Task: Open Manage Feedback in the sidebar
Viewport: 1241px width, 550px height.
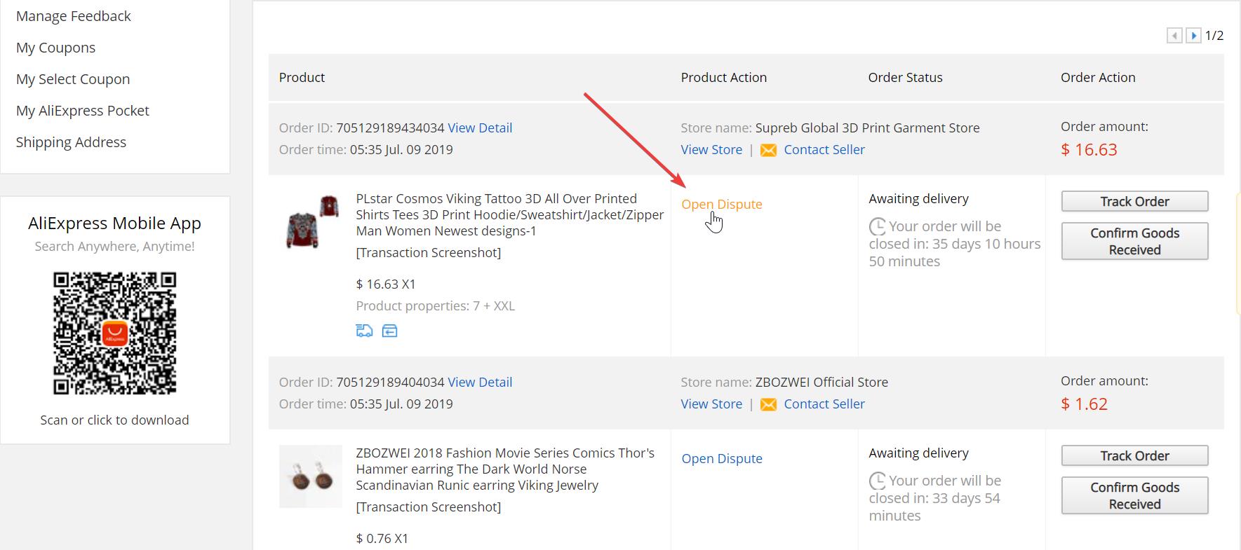Action: [x=73, y=16]
